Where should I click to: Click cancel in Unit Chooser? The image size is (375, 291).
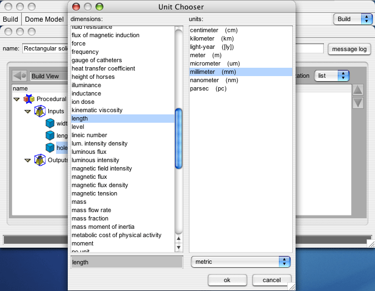[272, 280]
